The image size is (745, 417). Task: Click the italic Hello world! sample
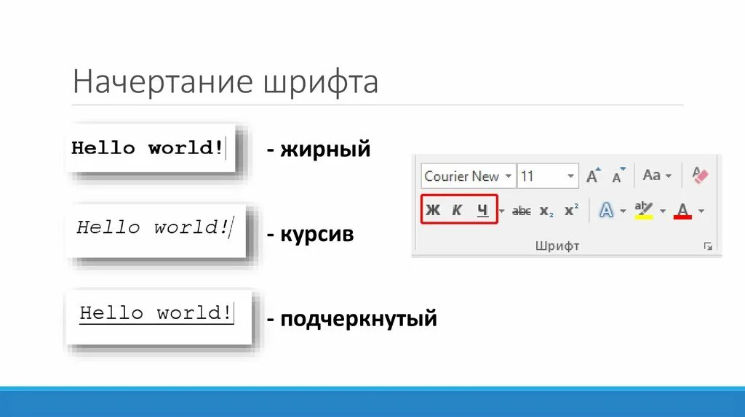[x=153, y=227]
